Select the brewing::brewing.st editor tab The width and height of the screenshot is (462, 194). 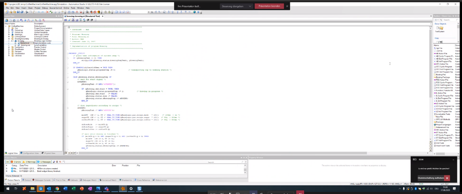click(83, 16)
